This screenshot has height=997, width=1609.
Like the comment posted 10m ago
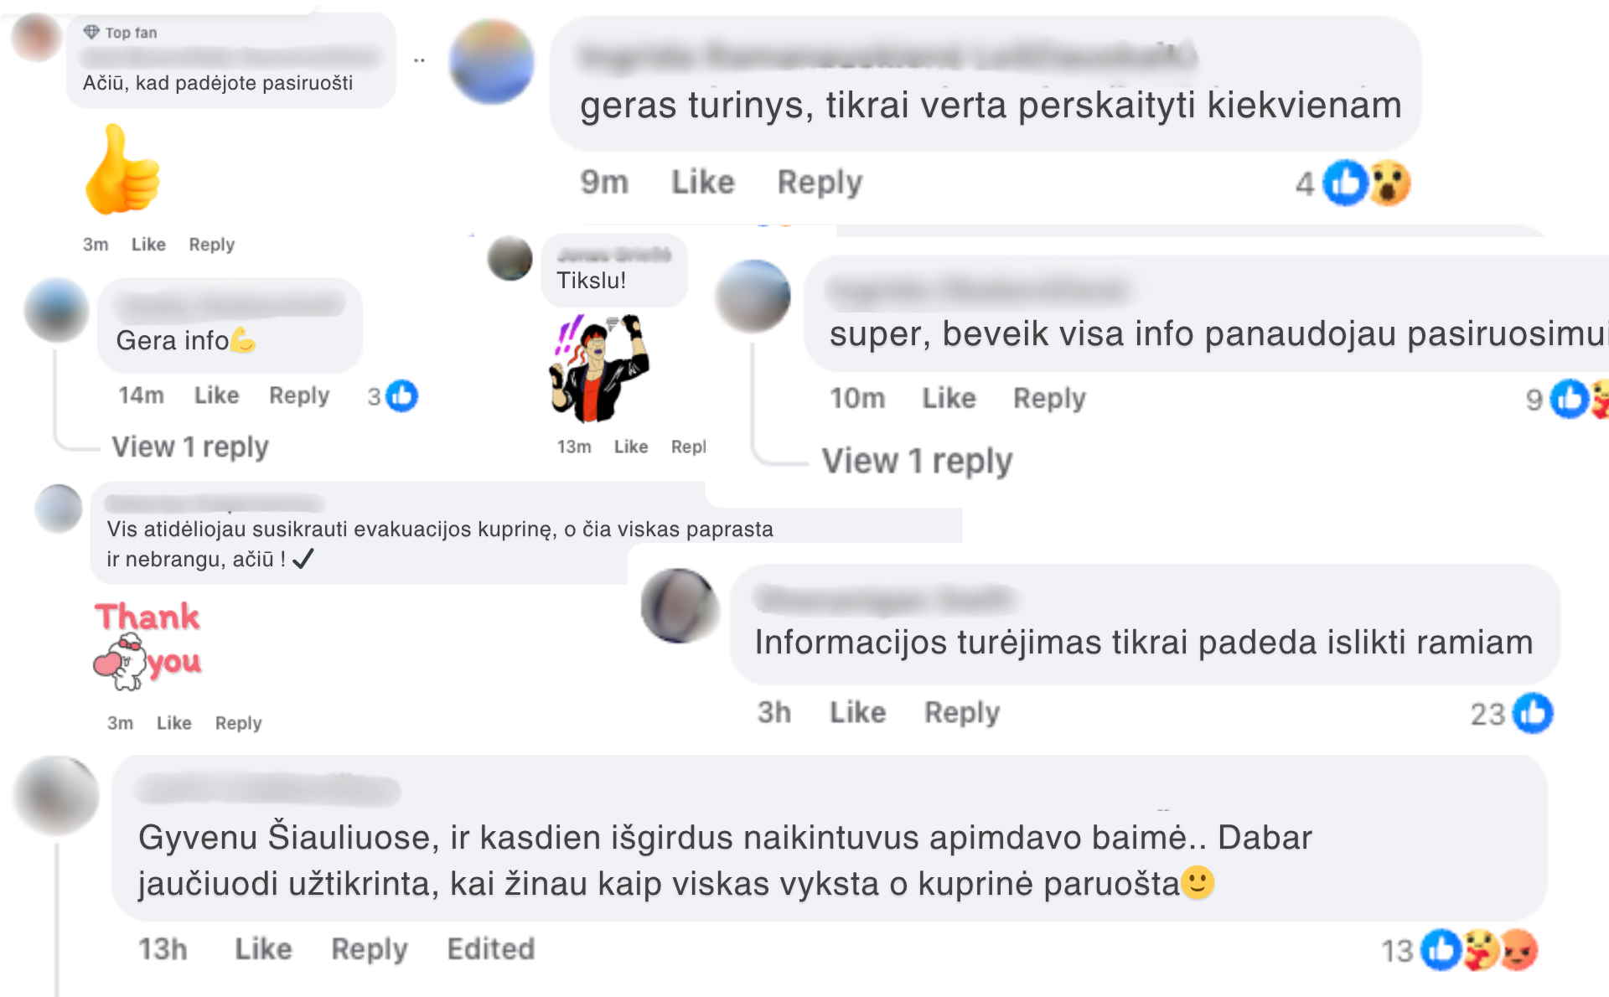tap(949, 398)
